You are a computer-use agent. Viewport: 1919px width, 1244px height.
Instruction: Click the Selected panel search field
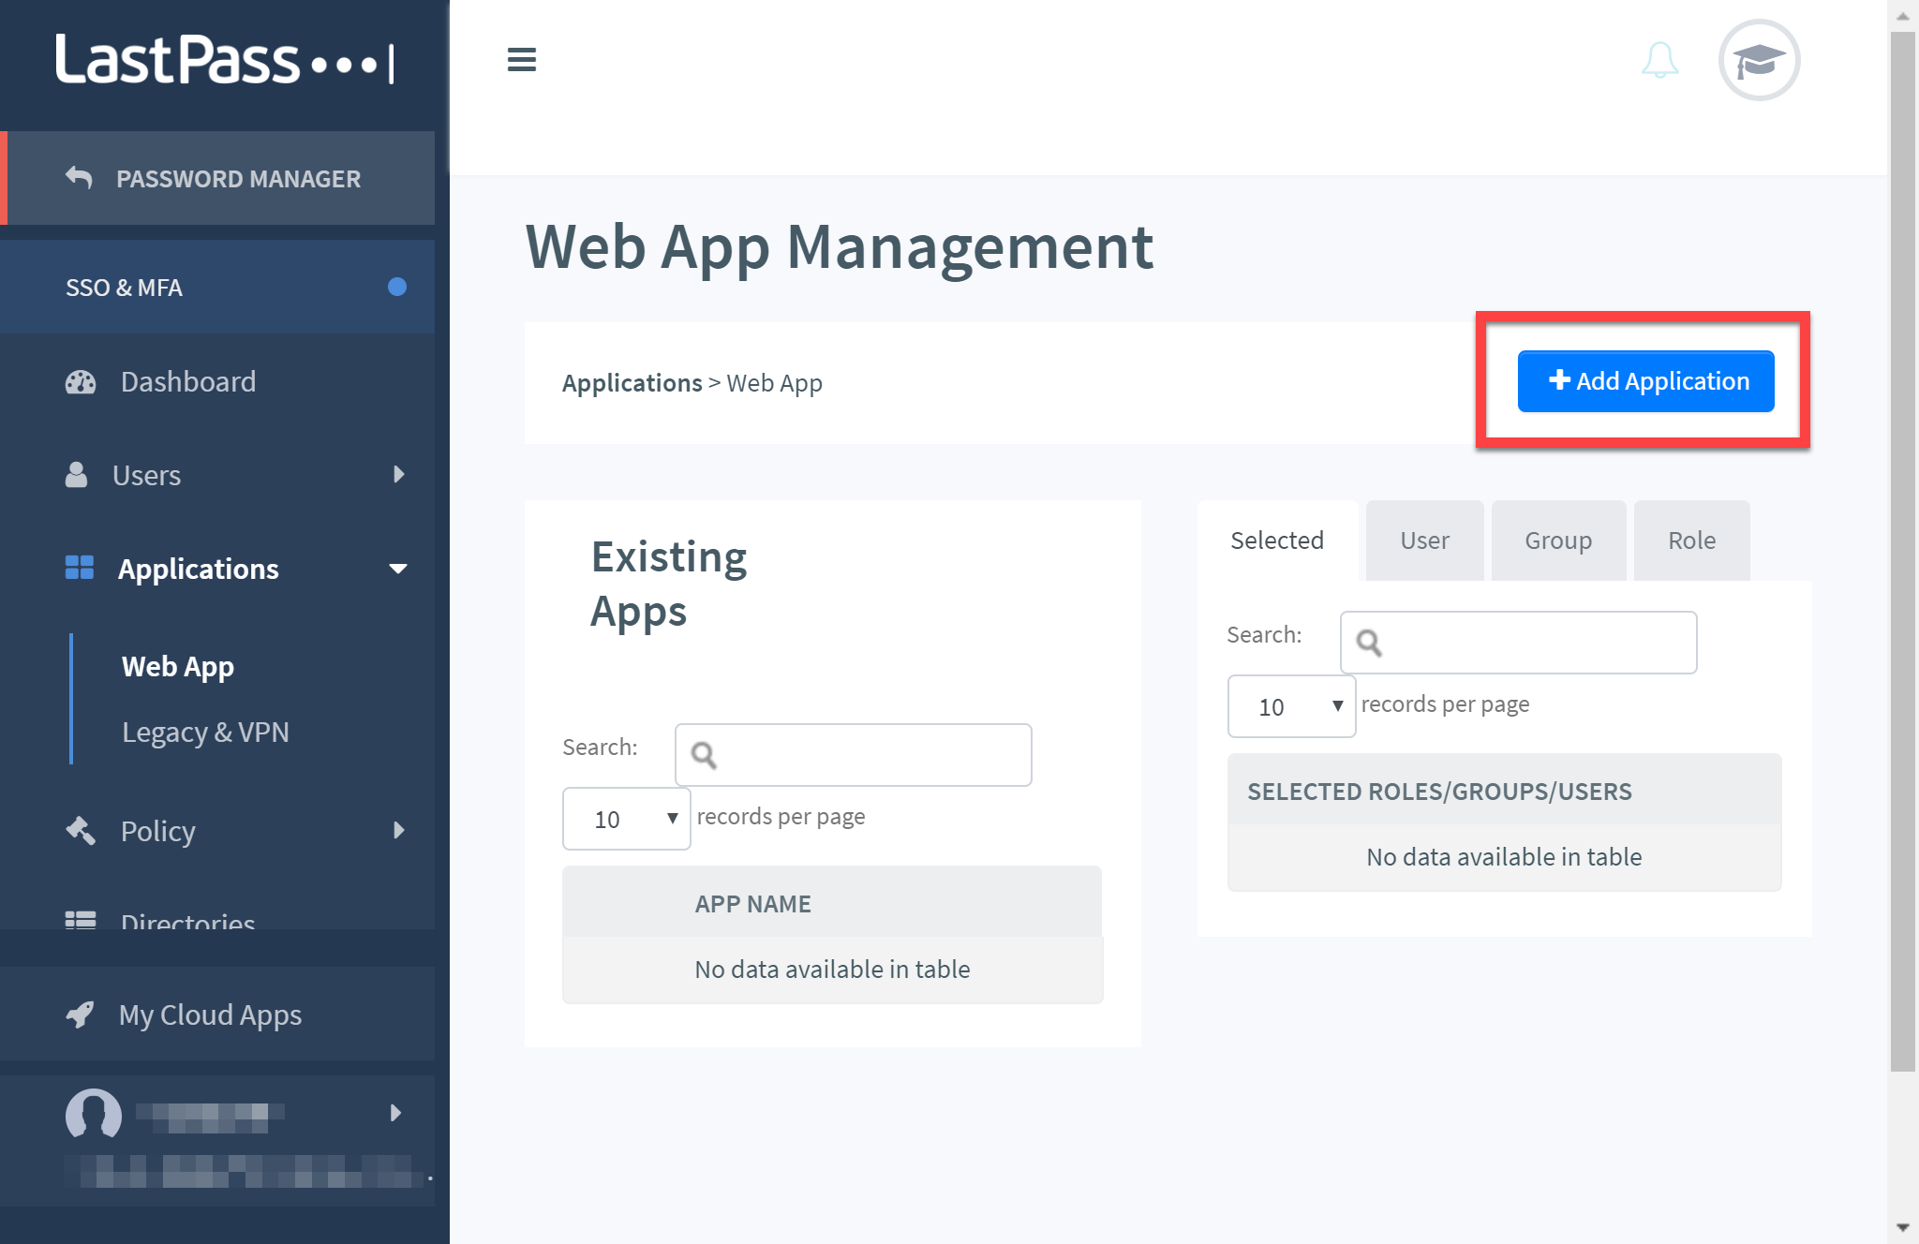(1518, 643)
